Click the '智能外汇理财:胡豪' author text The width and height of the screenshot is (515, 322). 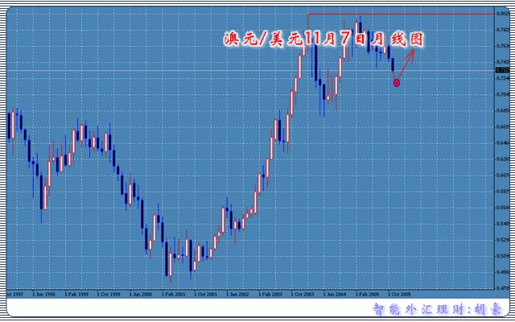438,309
